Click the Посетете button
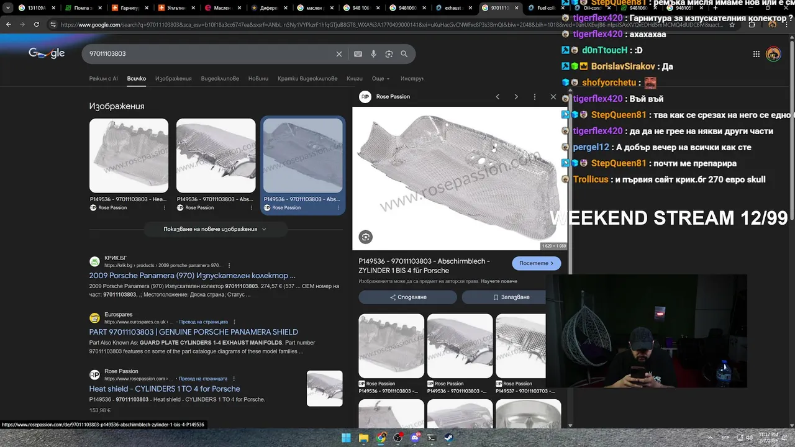Image resolution: width=795 pixels, height=447 pixels. pos(536,263)
